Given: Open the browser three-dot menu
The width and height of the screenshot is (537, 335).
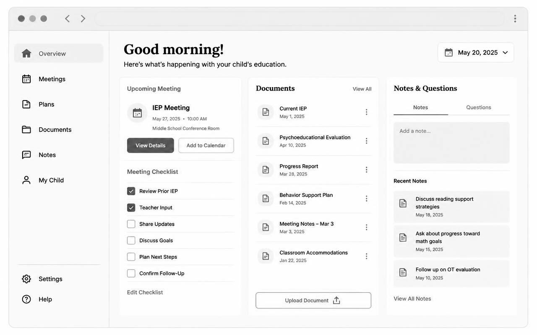Looking at the screenshot, I should point(515,18).
